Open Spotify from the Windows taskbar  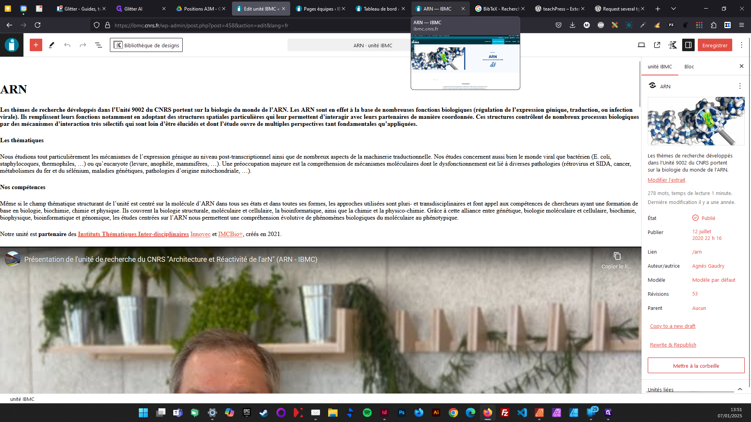[x=367, y=413]
